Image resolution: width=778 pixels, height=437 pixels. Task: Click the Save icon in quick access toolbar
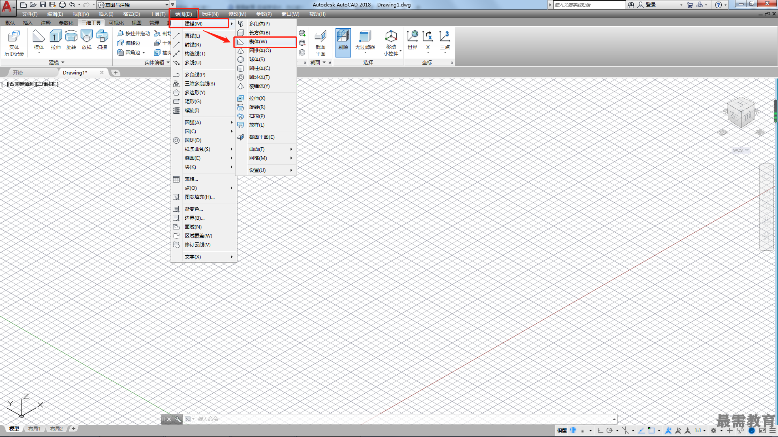[x=43, y=5]
